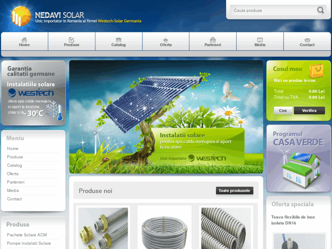Click the checkmark icon above Produse
The width and height of the screenshot is (332, 249).
[x=71, y=40]
